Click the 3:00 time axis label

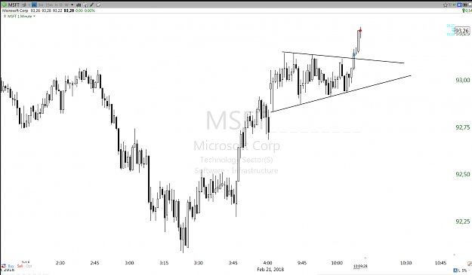click(x=129, y=263)
